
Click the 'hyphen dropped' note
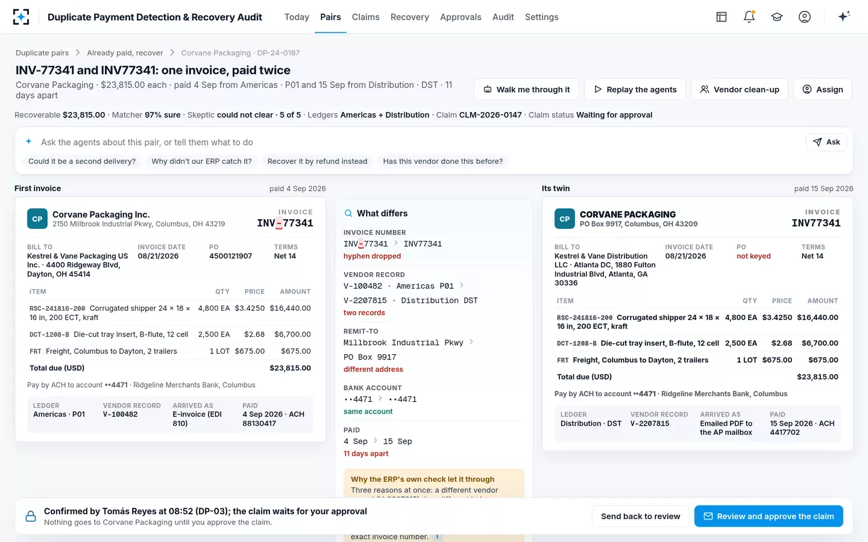[372, 256]
